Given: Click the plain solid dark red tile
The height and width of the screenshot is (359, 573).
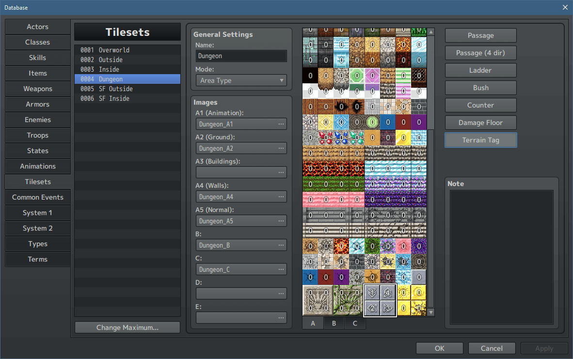Looking at the screenshot, I should (403, 122).
